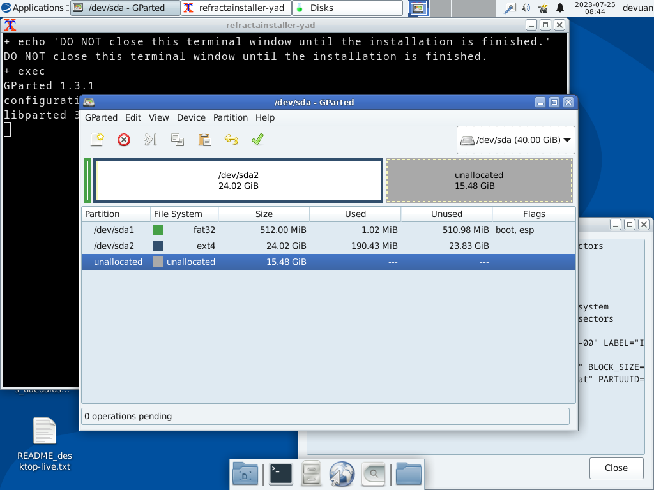
Task: Click the Unused column header
Action: point(446,214)
